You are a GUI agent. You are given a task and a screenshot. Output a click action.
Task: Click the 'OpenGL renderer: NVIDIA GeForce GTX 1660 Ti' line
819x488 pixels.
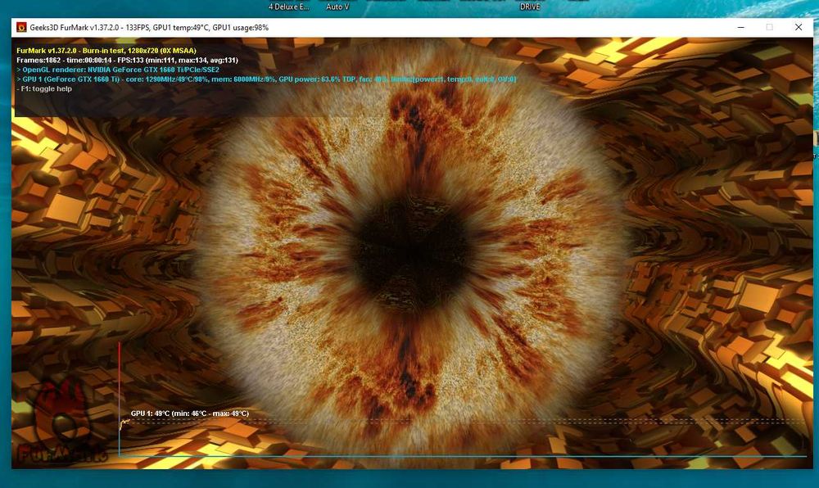click(x=118, y=70)
